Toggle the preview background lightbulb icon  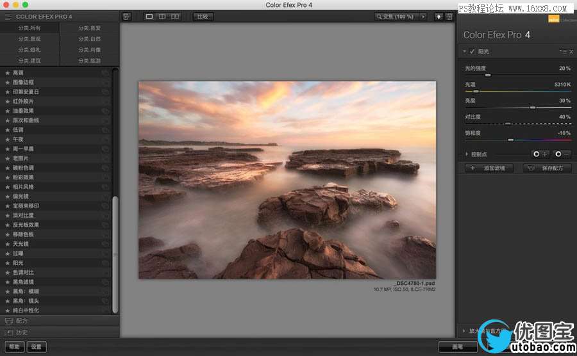(x=439, y=17)
